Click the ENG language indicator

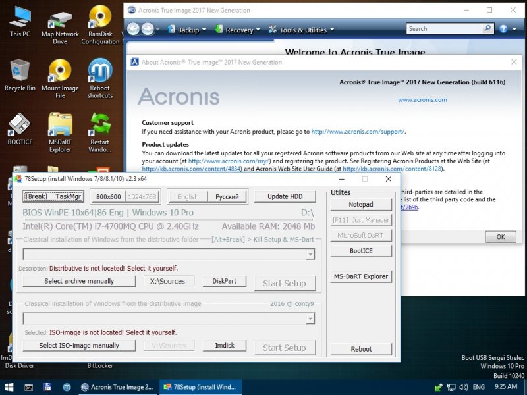pos(479,387)
